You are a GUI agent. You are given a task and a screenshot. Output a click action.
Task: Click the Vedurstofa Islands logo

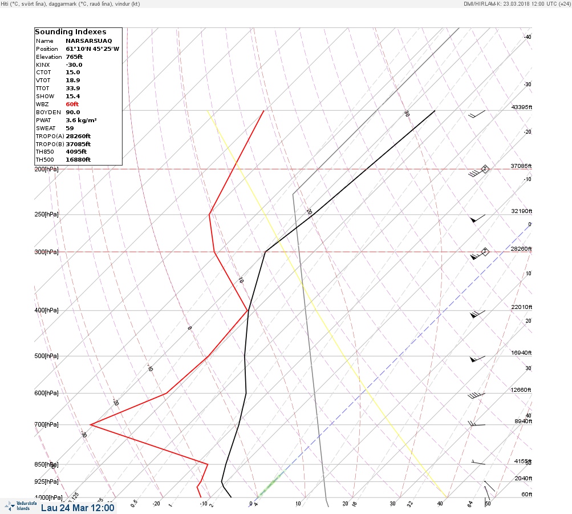[21, 506]
